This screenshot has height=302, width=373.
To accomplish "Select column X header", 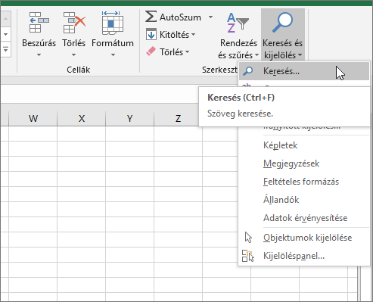I will coord(82,118).
